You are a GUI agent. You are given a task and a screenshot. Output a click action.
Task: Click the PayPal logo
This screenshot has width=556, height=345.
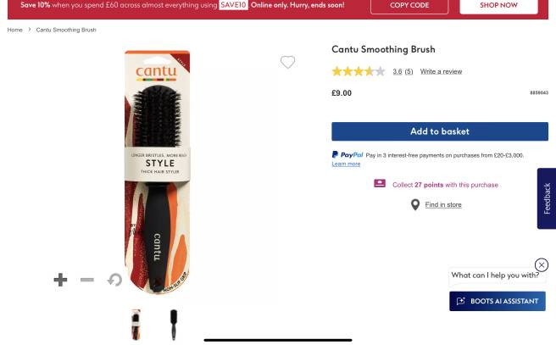coord(347,155)
